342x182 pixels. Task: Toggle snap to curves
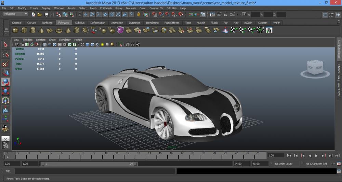tap(161, 15)
